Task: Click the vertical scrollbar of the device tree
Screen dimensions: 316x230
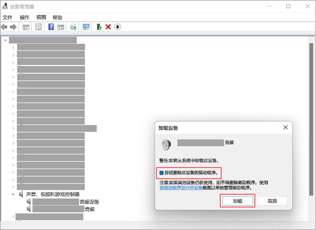Action: [311, 119]
